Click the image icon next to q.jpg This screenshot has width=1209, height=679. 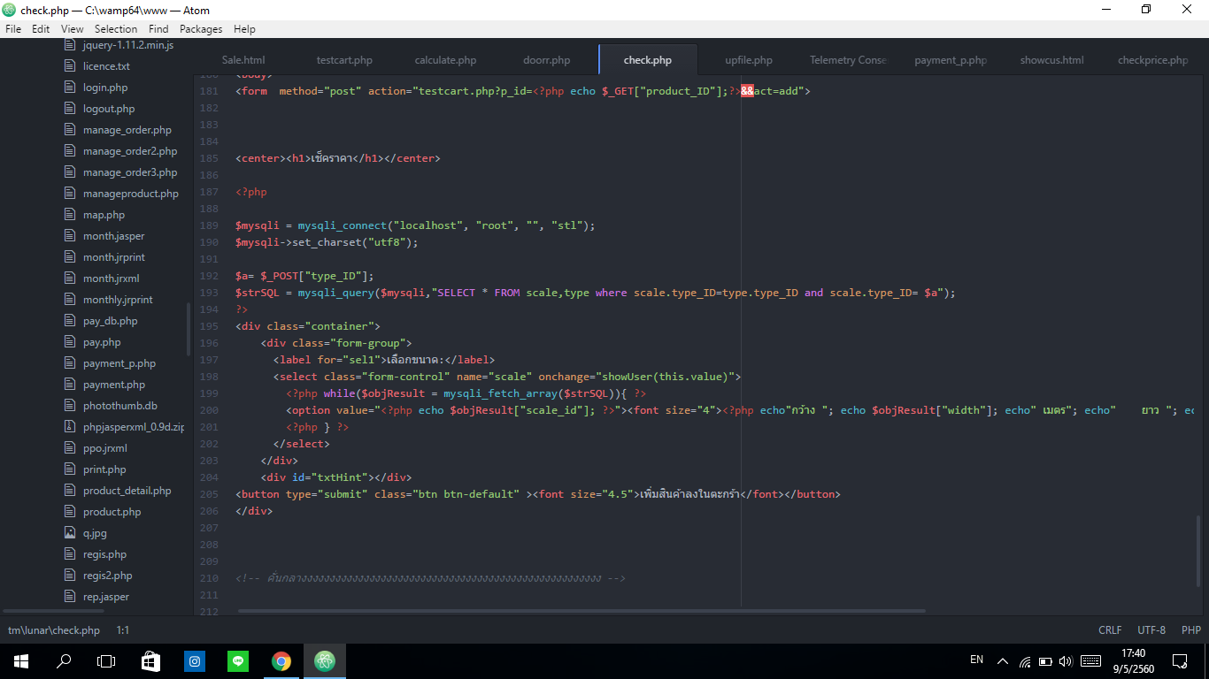70,533
